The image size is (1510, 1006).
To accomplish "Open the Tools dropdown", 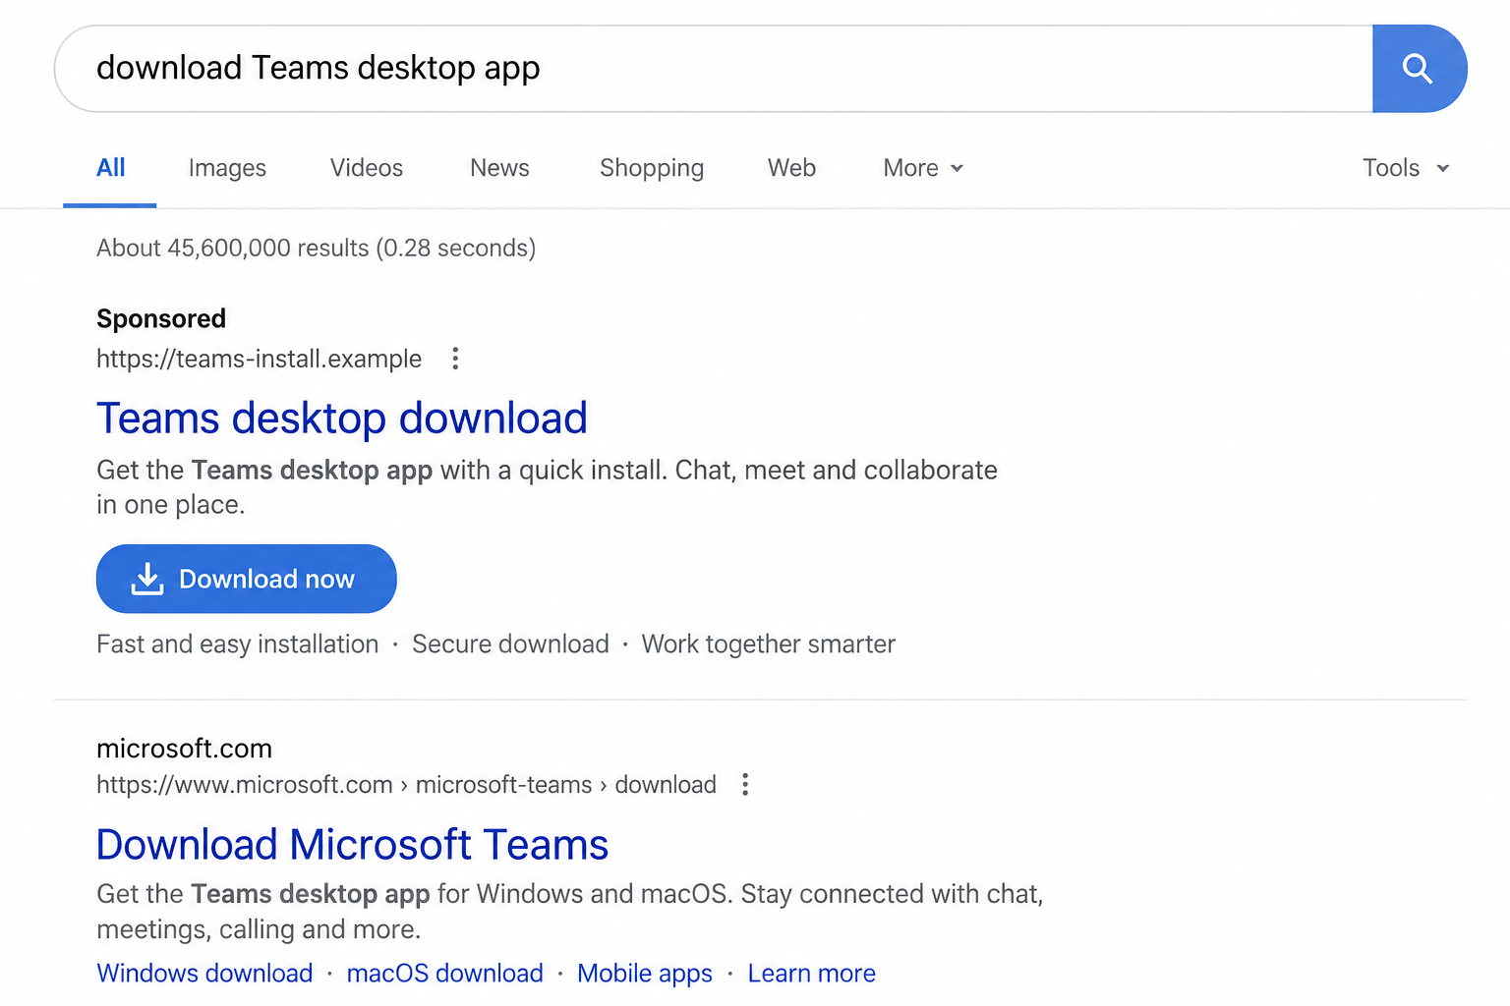I will click(1406, 168).
